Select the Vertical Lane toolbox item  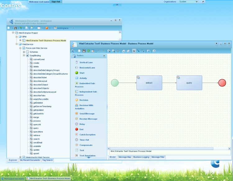click(86, 62)
